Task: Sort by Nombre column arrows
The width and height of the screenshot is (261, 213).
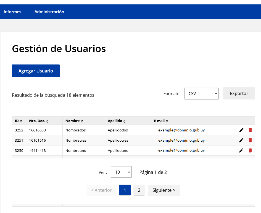Action: (x=82, y=121)
